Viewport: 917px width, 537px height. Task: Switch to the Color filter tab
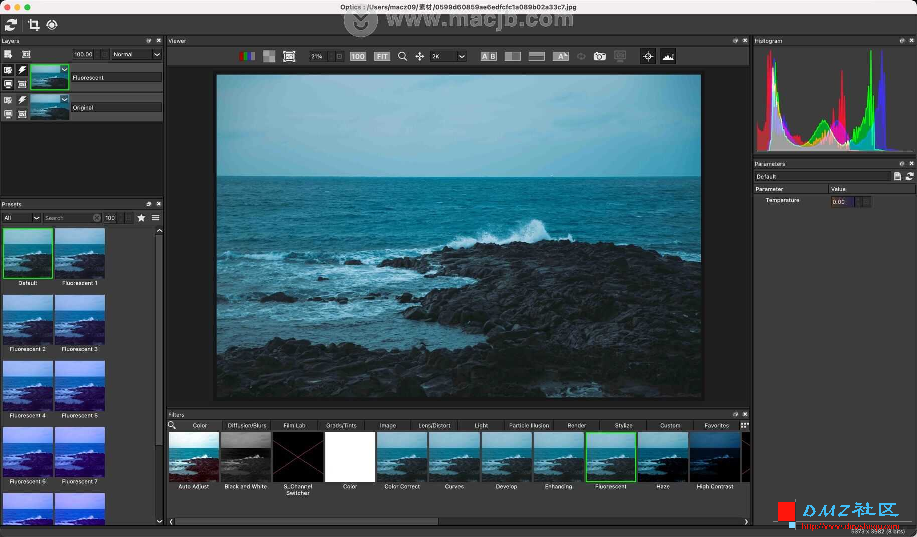[200, 425]
